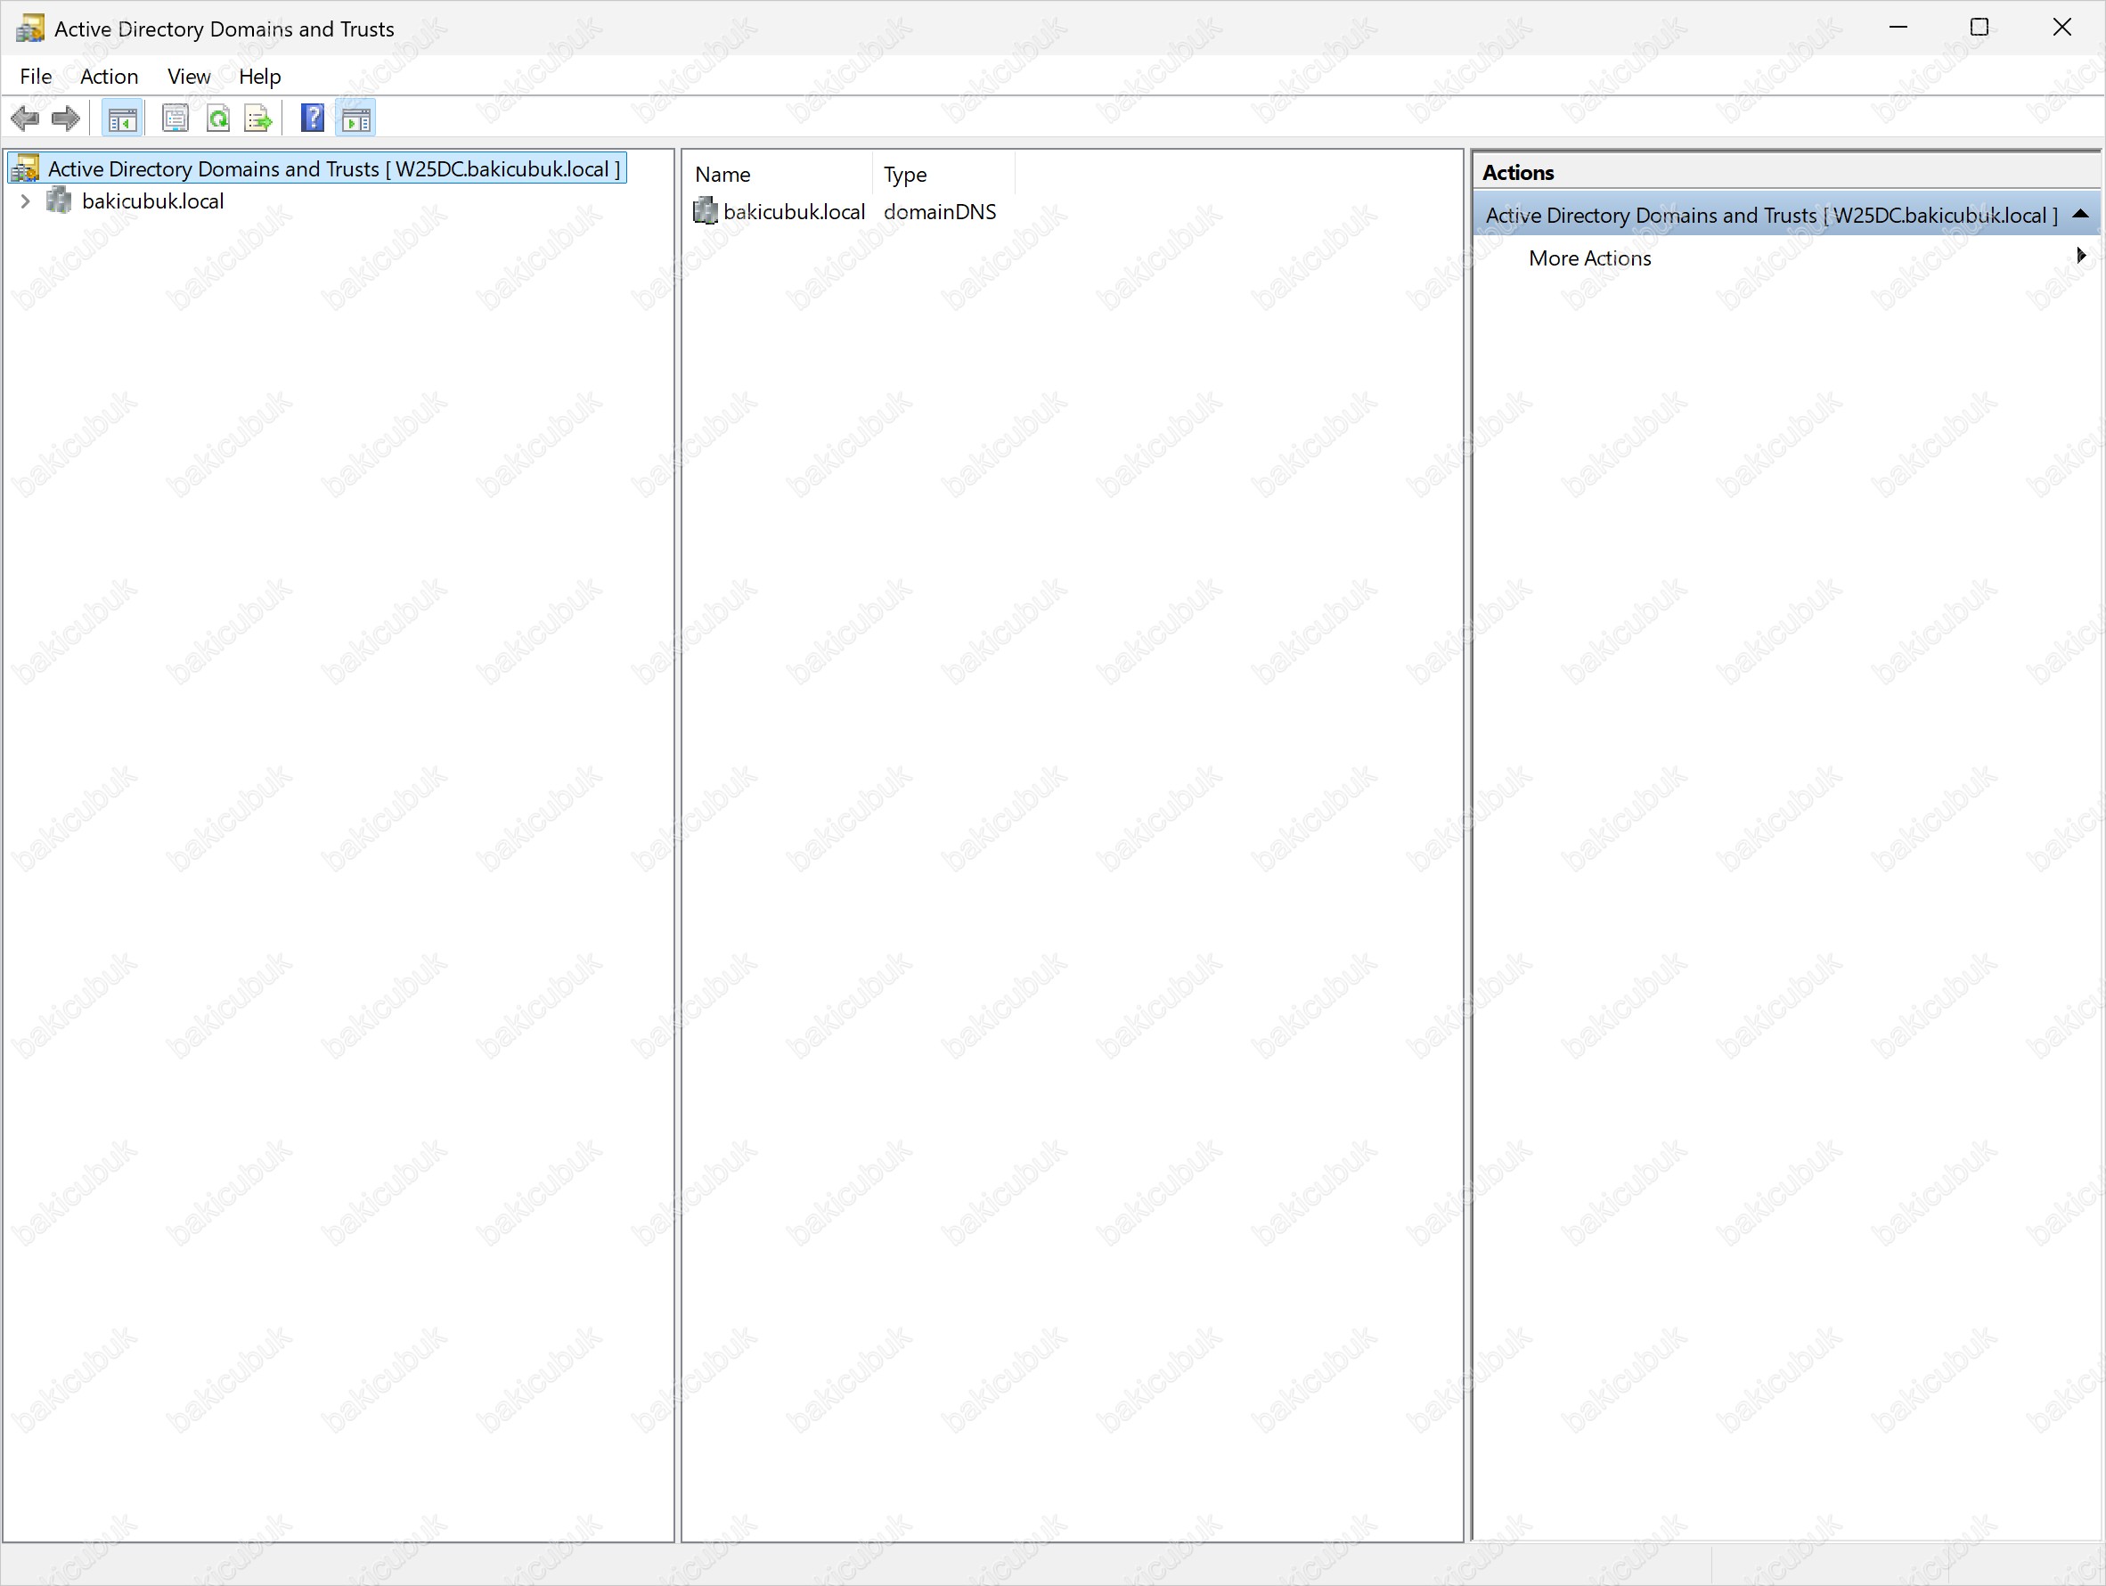Sort by the Type column header

[x=943, y=175]
